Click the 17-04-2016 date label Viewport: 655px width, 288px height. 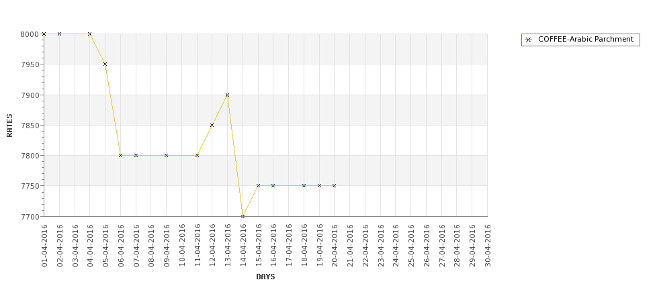click(289, 246)
